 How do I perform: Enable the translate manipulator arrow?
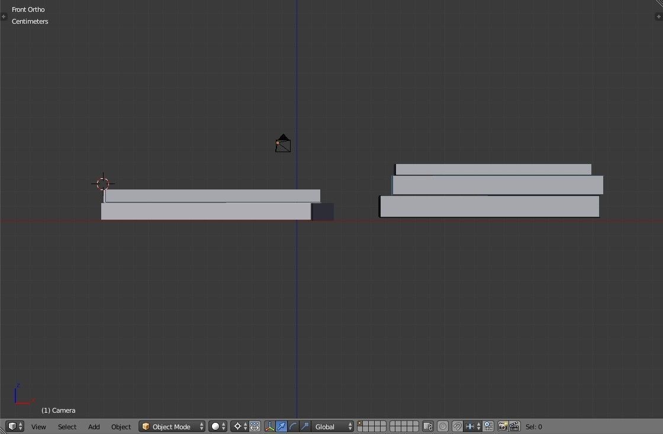pos(281,426)
